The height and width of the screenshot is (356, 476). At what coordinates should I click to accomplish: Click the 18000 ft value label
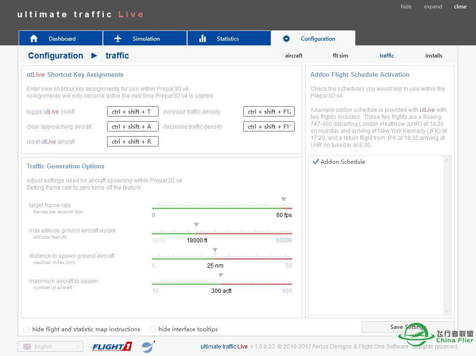click(x=197, y=240)
